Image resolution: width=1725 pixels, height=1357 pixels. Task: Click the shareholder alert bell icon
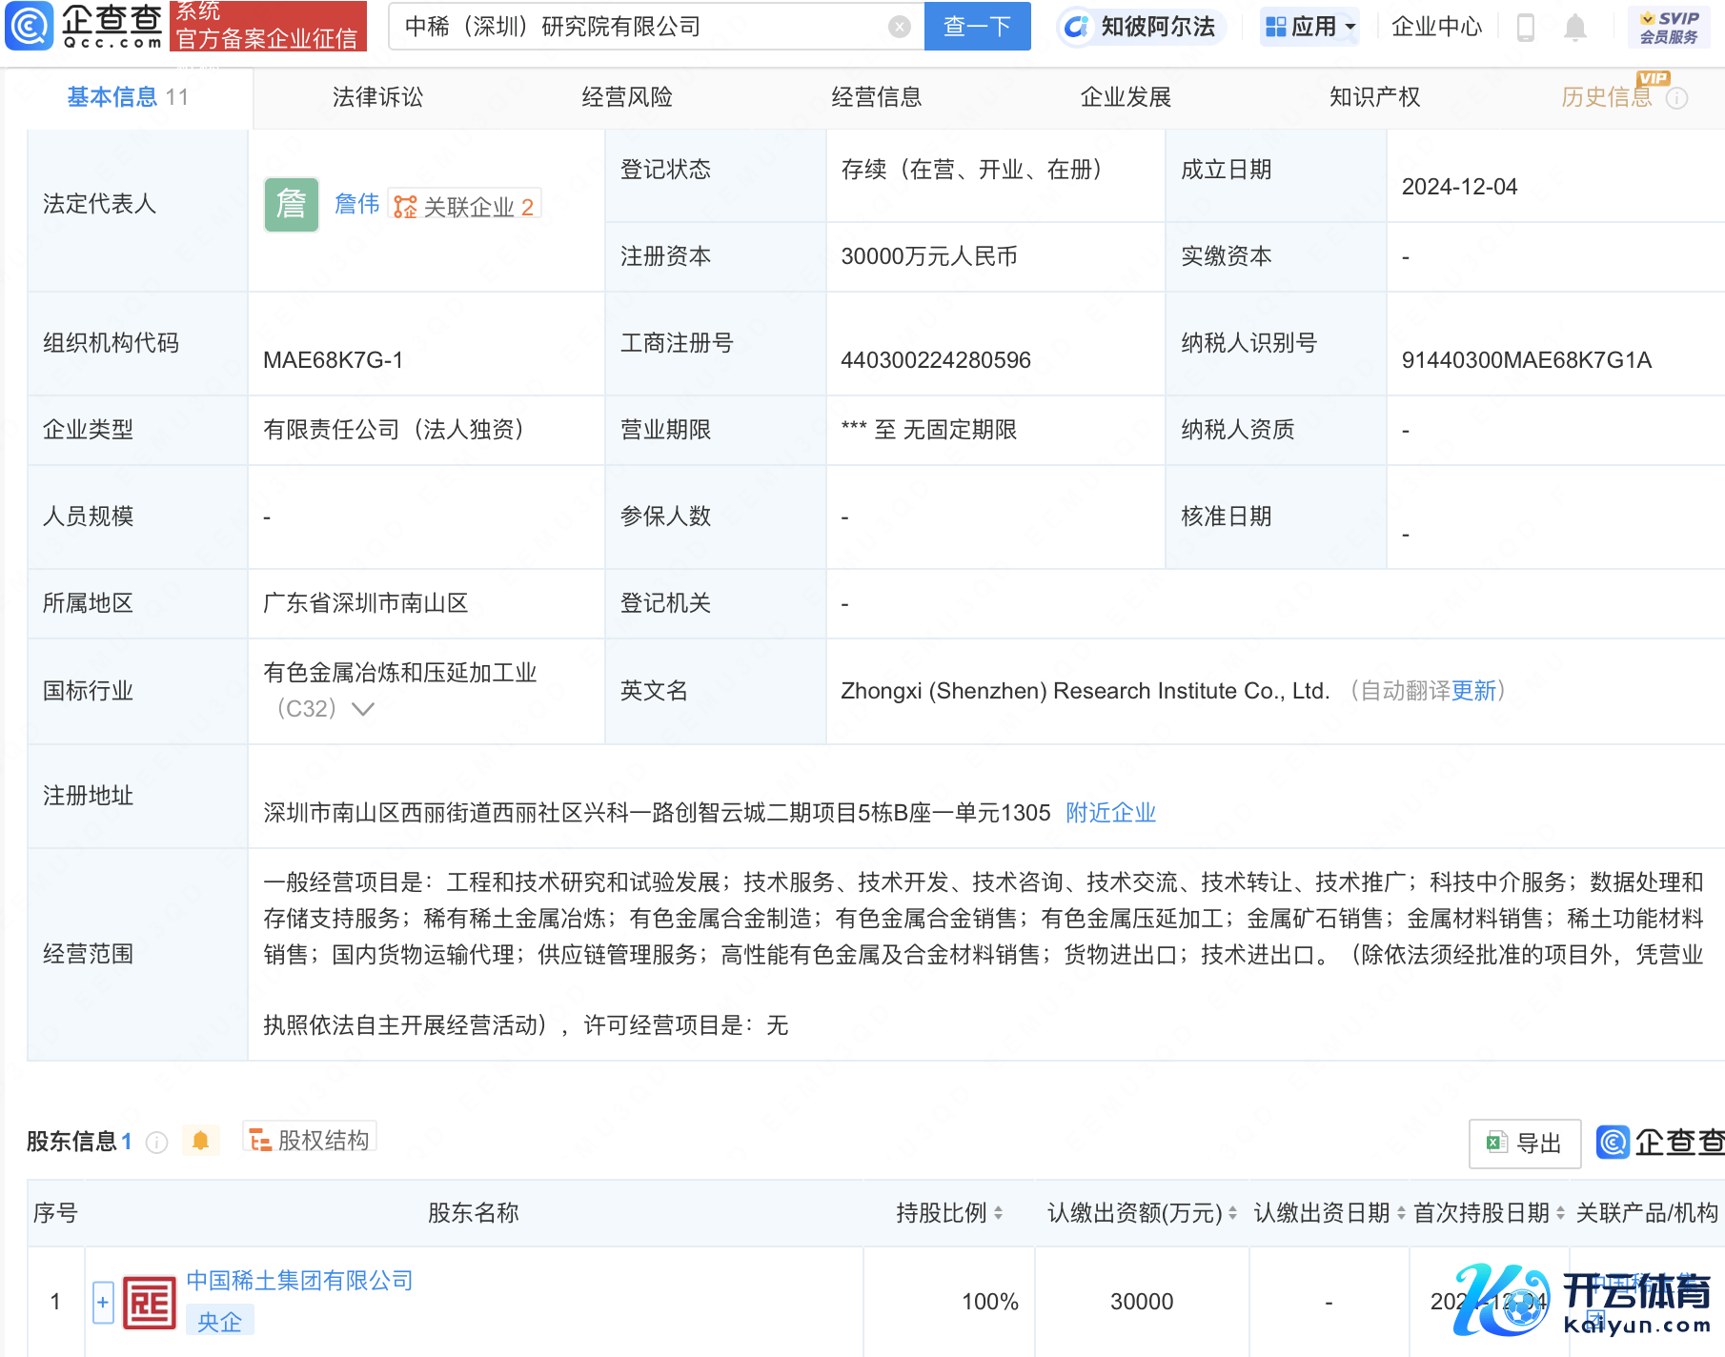coord(200,1141)
